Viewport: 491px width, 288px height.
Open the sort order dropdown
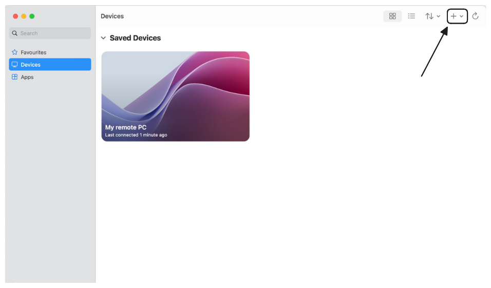coord(432,16)
